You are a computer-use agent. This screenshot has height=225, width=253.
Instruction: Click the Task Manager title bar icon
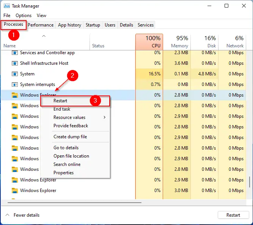[7, 6]
